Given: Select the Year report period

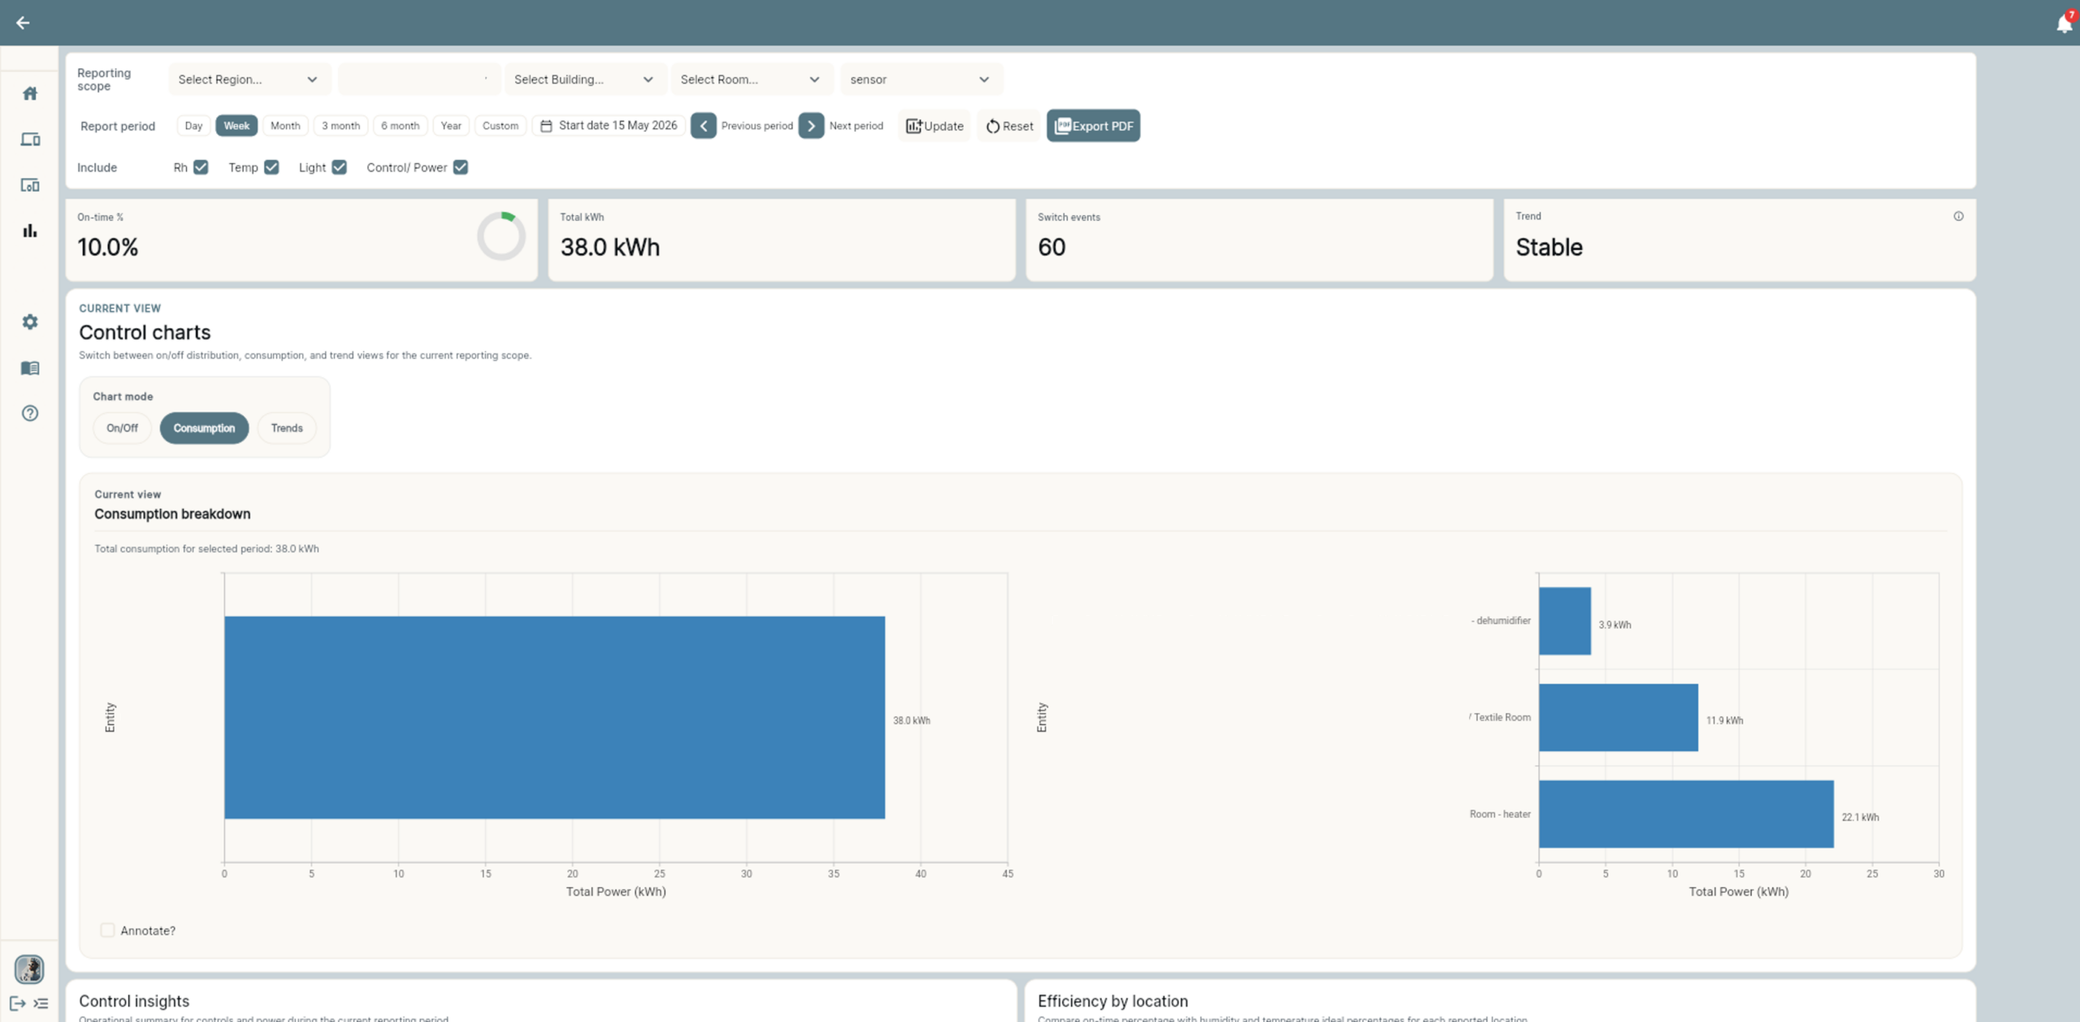Looking at the screenshot, I should (x=451, y=126).
